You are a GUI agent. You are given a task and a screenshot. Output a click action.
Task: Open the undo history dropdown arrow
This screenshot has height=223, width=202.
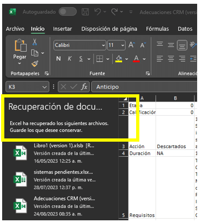[105, 12]
